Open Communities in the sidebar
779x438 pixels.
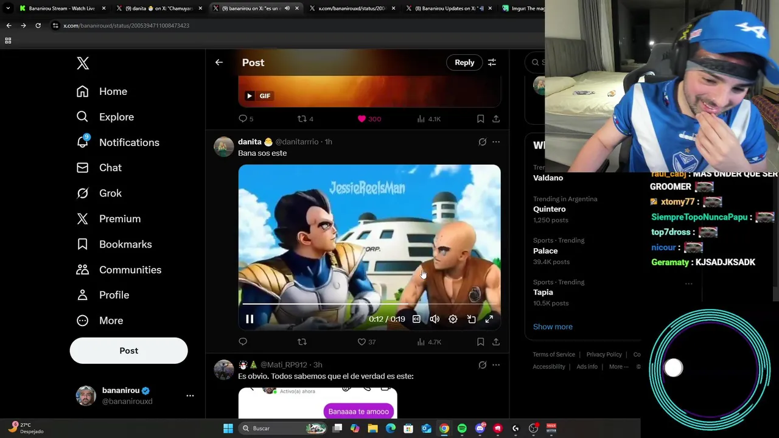[x=119, y=270]
